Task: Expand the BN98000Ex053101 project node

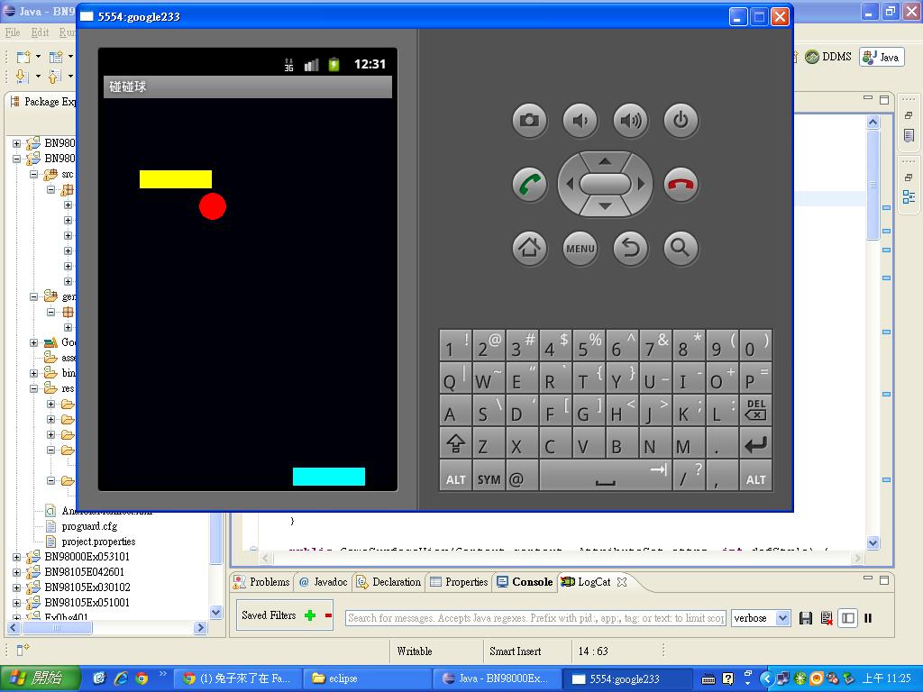Action: point(16,557)
